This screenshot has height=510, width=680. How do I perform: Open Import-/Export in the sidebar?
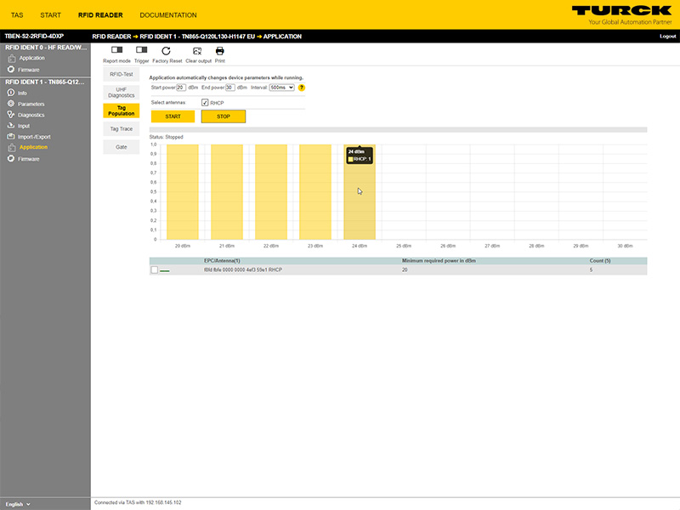click(34, 136)
